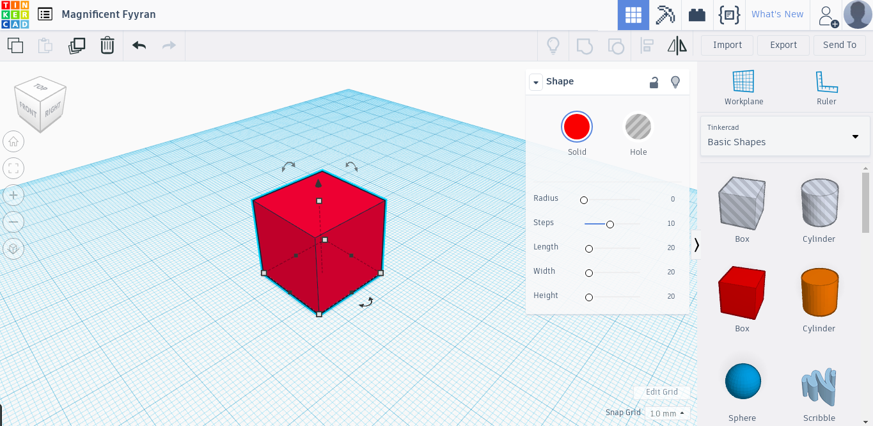873x426 pixels.
Task: Switch to orthographic view cube icon
Action: point(13,249)
